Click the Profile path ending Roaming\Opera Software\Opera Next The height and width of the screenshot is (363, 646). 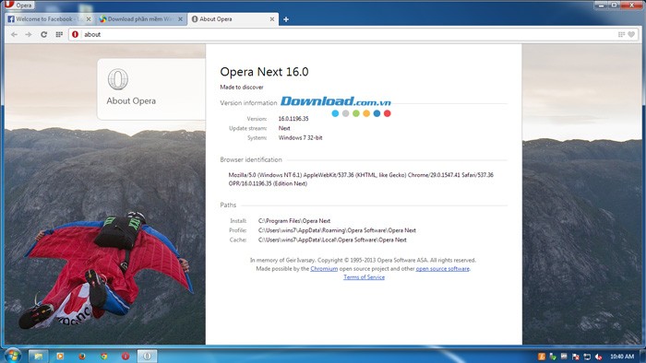pyautogui.click(x=337, y=230)
